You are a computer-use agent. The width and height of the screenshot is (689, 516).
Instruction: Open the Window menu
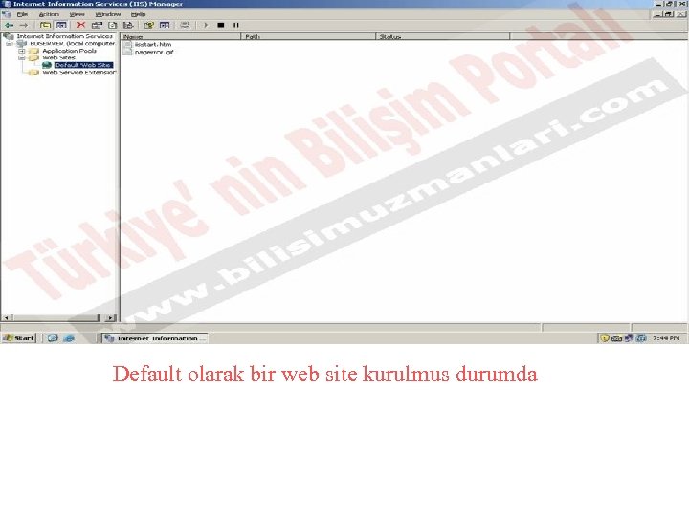pos(107,14)
